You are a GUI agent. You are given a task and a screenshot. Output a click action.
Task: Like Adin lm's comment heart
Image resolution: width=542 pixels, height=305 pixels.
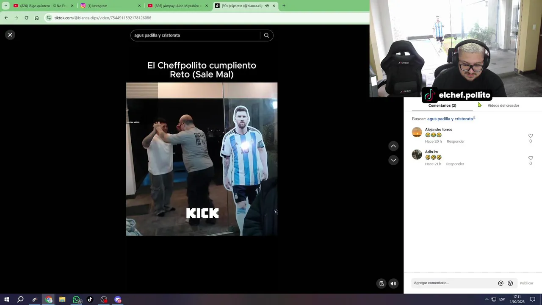531,158
